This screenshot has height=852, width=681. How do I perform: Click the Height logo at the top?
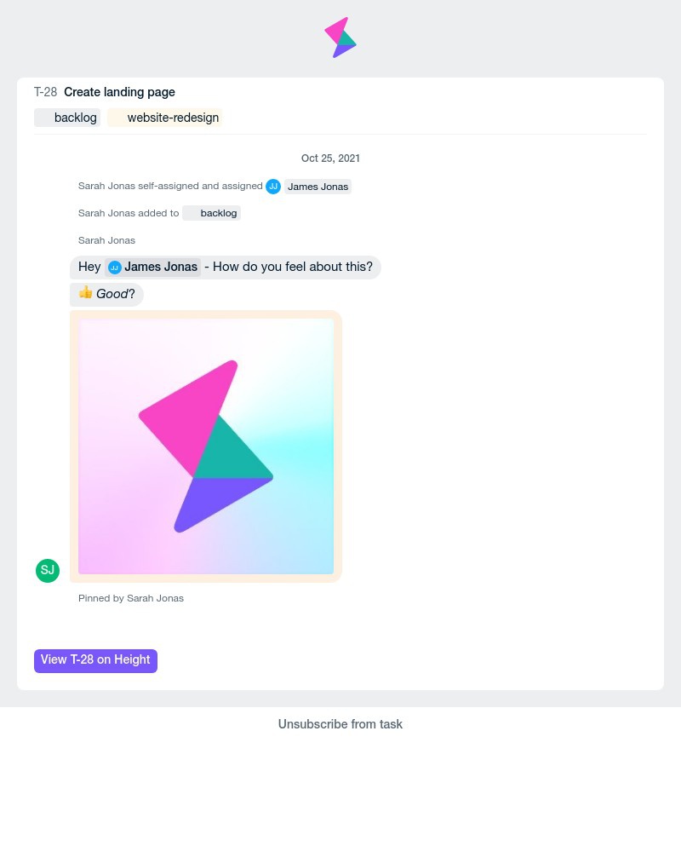(340, 37)
